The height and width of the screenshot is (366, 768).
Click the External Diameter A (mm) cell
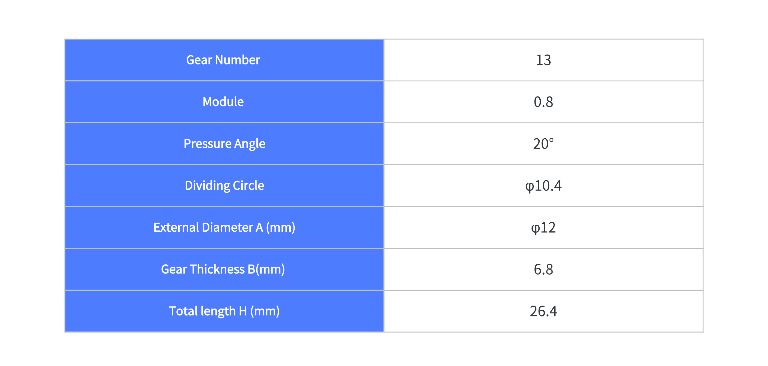point(224,227)
